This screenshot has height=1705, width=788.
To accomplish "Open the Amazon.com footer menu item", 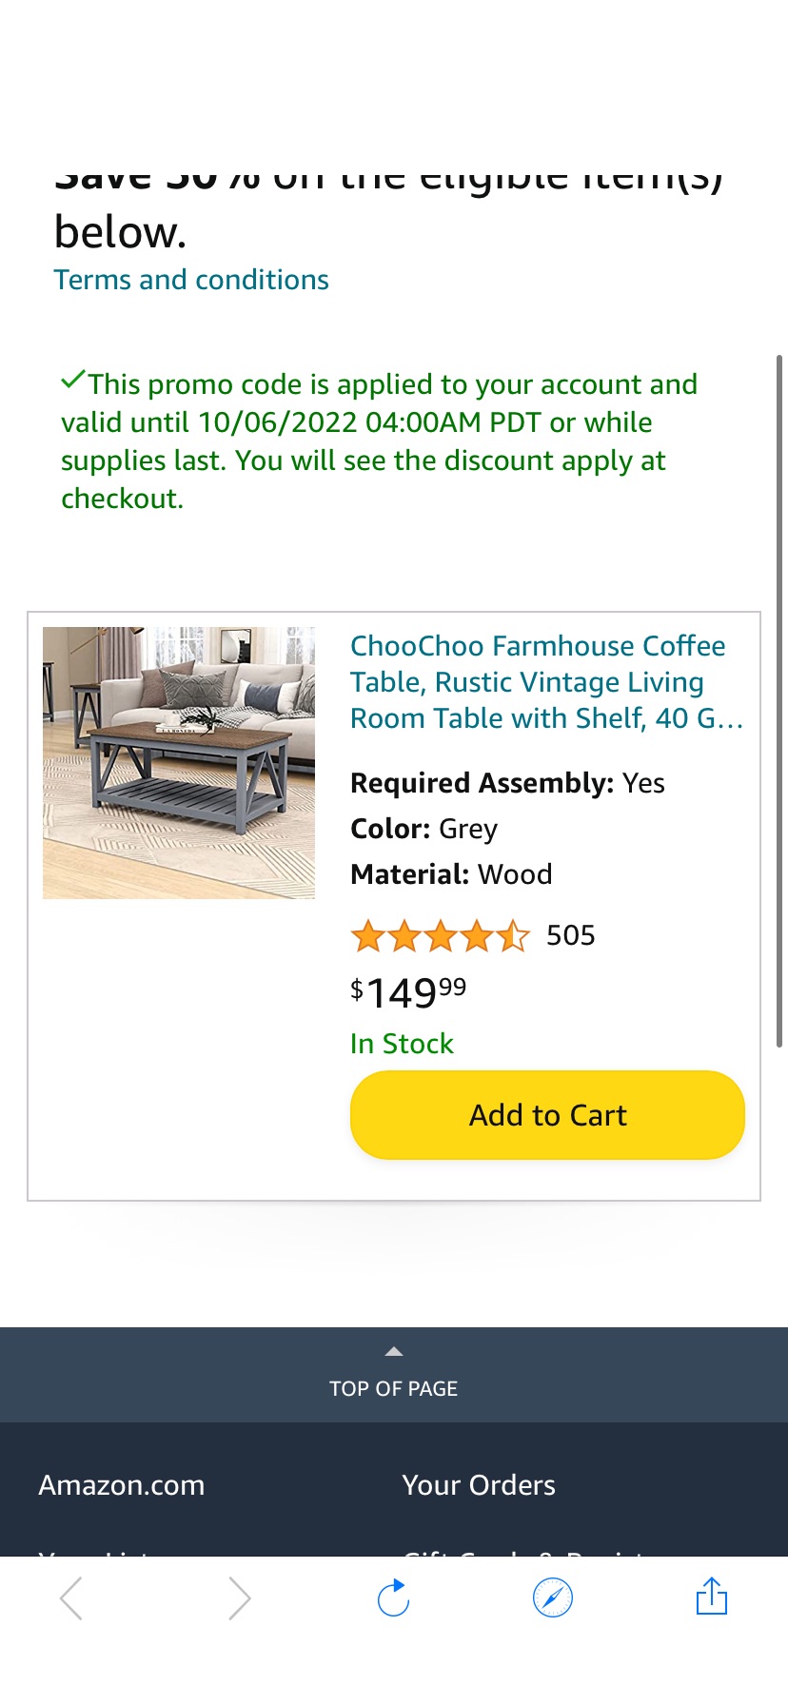I will [x=121, y=1484].
